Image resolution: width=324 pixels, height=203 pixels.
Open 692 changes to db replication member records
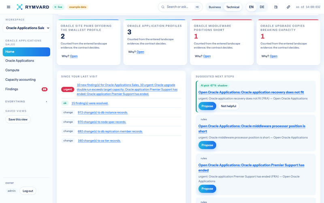coord(110,131)
